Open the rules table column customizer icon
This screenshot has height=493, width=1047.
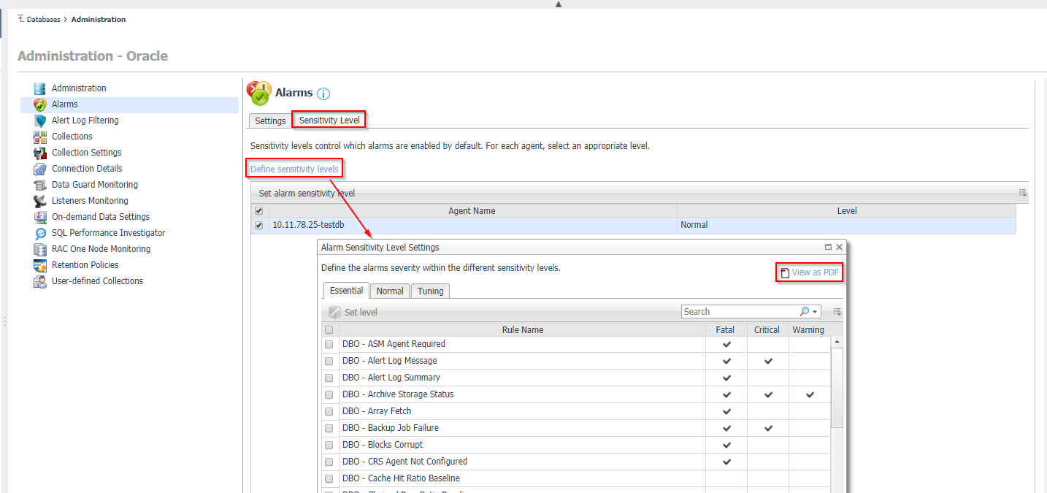click(x=837, y=312)
